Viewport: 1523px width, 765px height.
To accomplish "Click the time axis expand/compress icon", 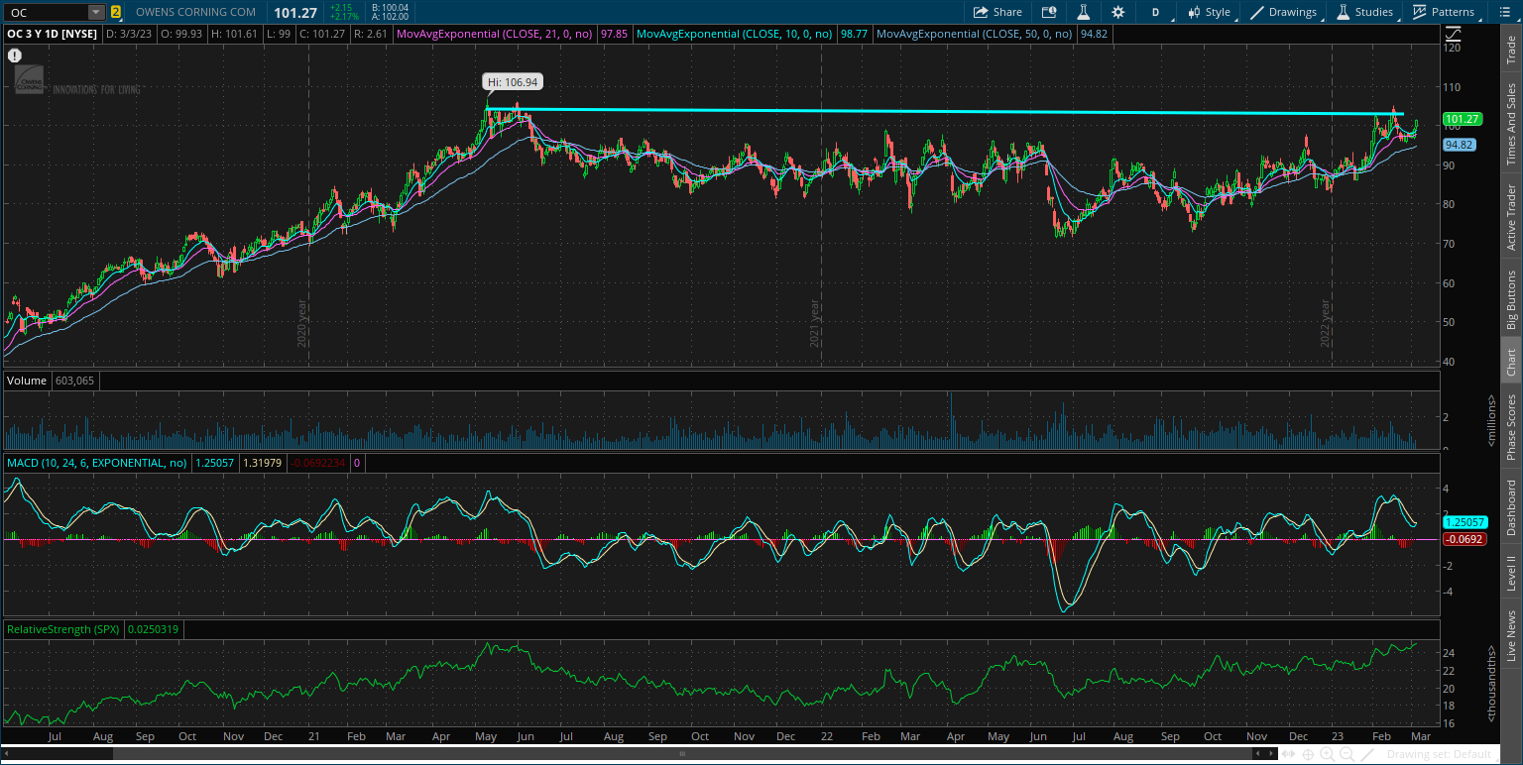I will click(1288, 754).
